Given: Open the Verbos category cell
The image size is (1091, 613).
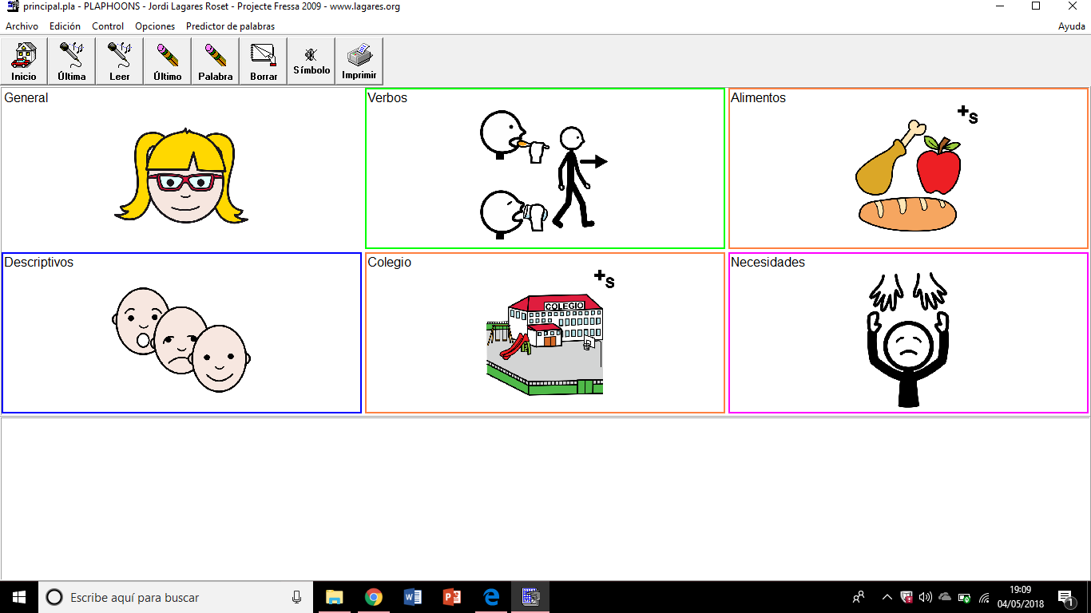Looking at the screenshot, I should tap(545, 168).
